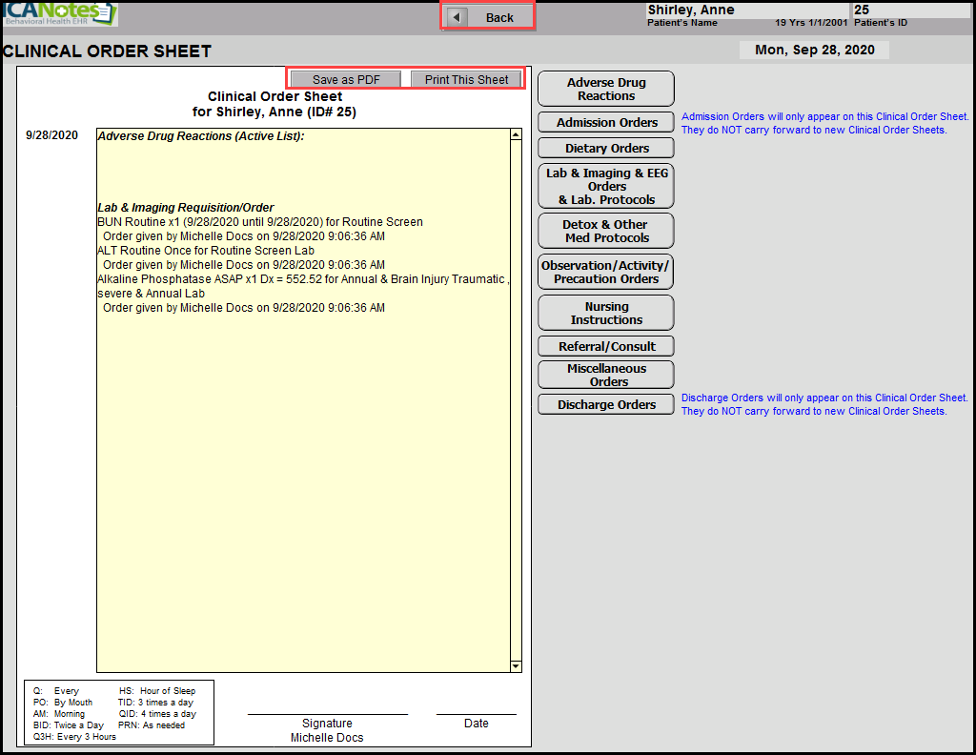Open Detox & Other Med Protocols
The image size is (976, 755).
point(605,231)
